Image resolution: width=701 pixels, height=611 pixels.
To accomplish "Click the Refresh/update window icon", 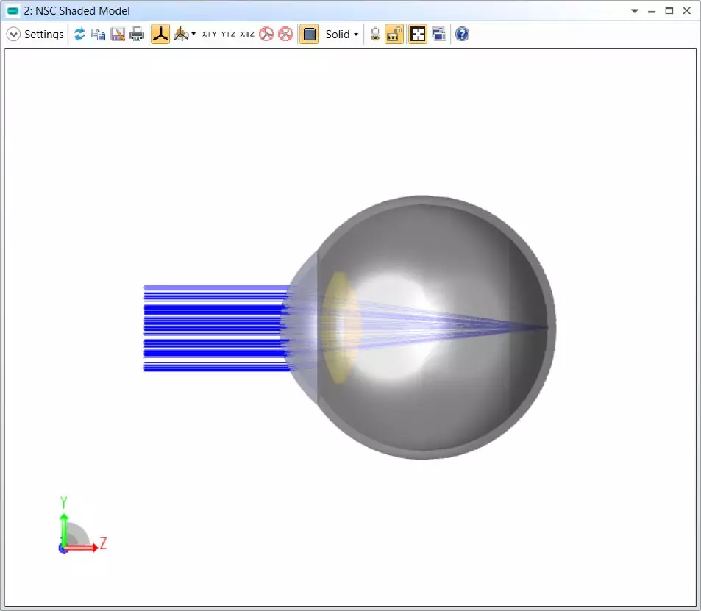I will [x=79, y=35].
